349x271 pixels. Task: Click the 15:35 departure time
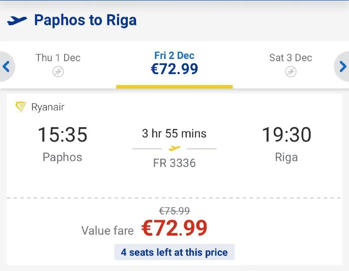(x=62, y=134)
